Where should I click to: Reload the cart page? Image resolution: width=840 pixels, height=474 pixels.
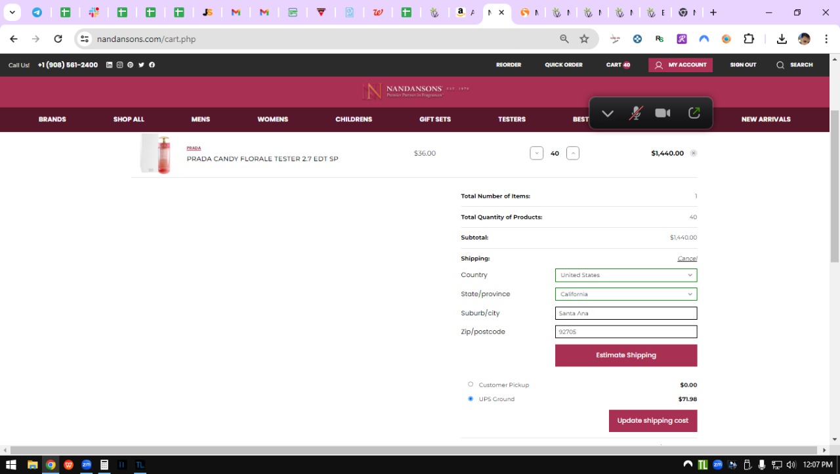coord(58,39)
